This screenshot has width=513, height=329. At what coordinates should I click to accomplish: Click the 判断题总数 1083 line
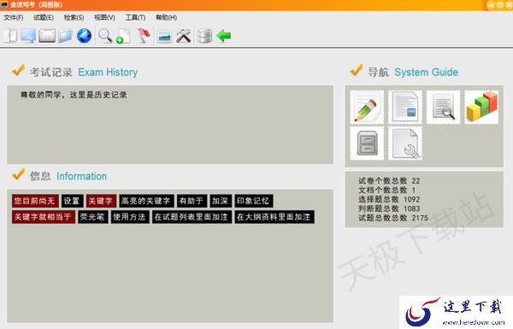click(x=389, y=209)
